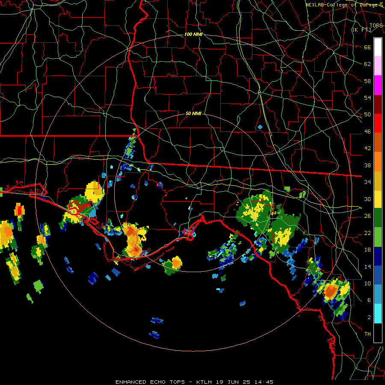
Task: Click the "38" scale label
Action: (367, 165)
